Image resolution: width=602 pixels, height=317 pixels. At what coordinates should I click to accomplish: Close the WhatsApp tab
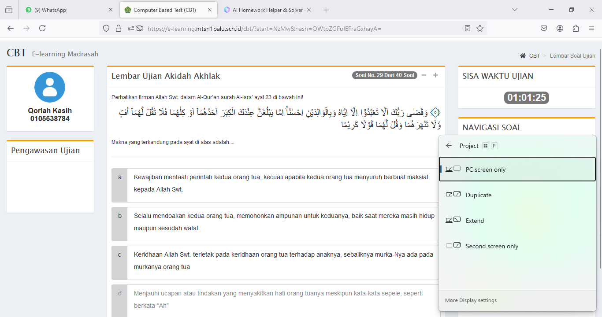(x=110, y=10)
